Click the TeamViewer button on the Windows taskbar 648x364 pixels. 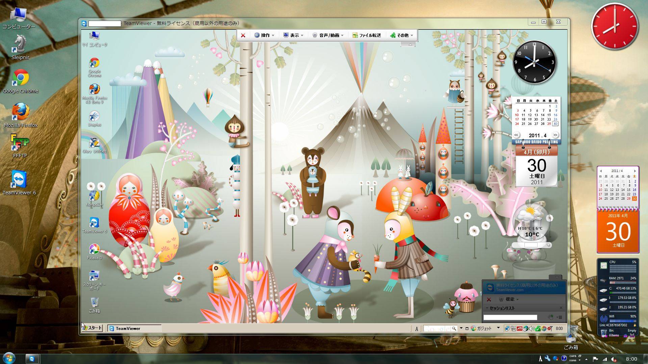32,359
